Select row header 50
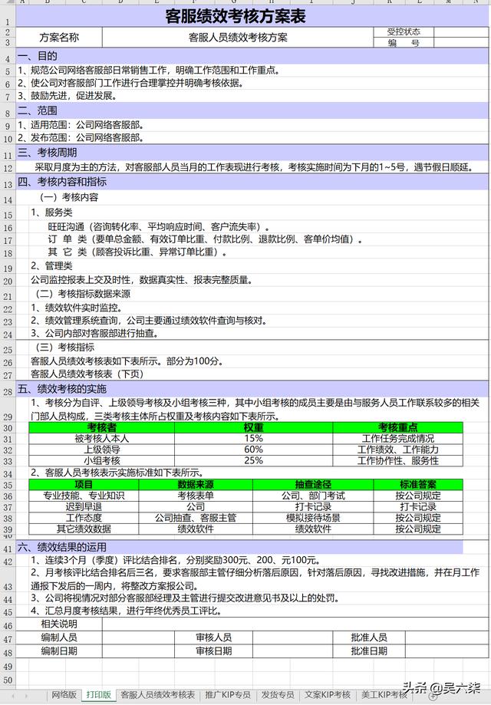Screen dimensions: 491x705 [8, 680]
